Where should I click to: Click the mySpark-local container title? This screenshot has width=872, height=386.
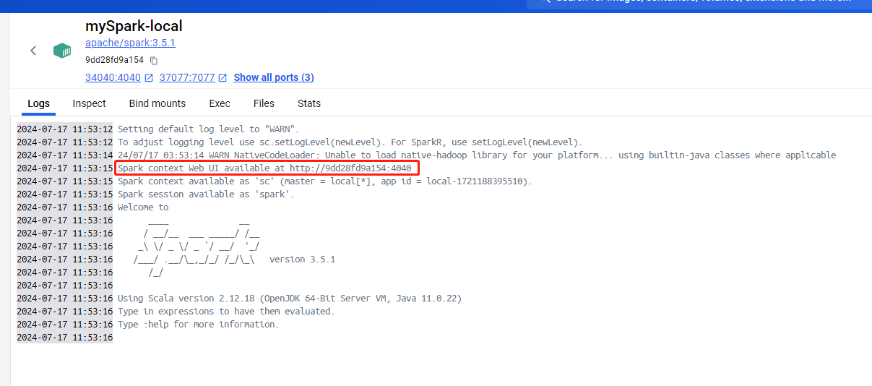pos(134,26)
